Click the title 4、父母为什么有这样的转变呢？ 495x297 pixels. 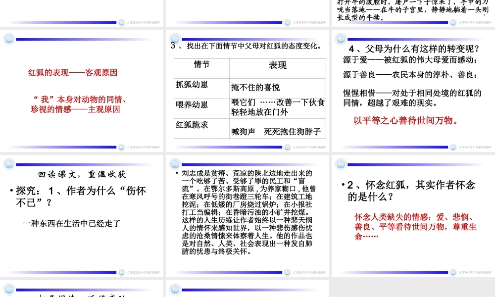pos(414,49)
